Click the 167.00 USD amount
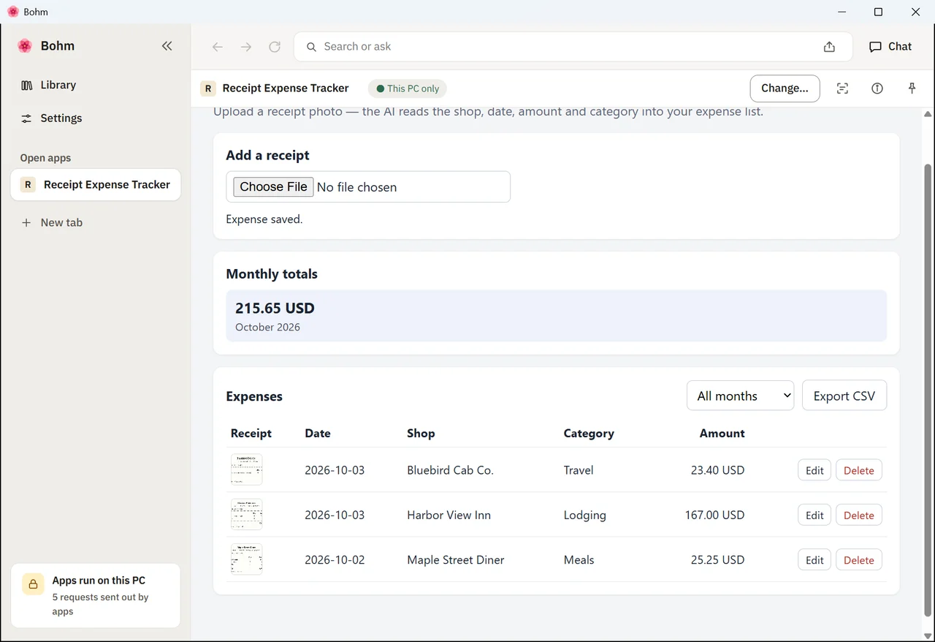 714,515
